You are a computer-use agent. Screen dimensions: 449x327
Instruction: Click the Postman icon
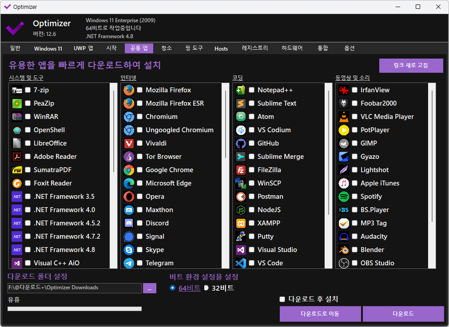point(241,197)
